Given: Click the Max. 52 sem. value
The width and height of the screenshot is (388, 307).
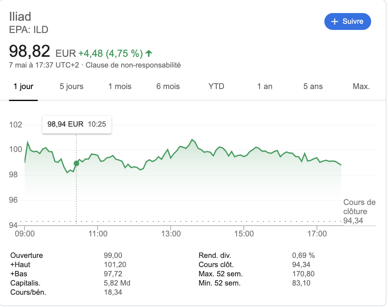Looking at the screenshot, I should [x=301, y=274].
